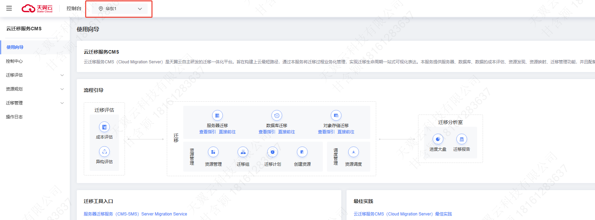The height and width of the screenshot is (220, 595).
Task: Click the location pin icon beside 华东1
Action: click(x=101, y=9)
